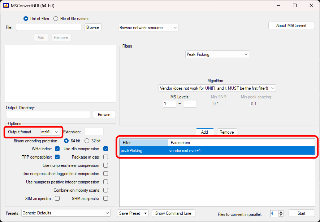320x222 pixels.
Task: Expand the Presets Generic Defaults dropdown
Action: pos(66,213)
